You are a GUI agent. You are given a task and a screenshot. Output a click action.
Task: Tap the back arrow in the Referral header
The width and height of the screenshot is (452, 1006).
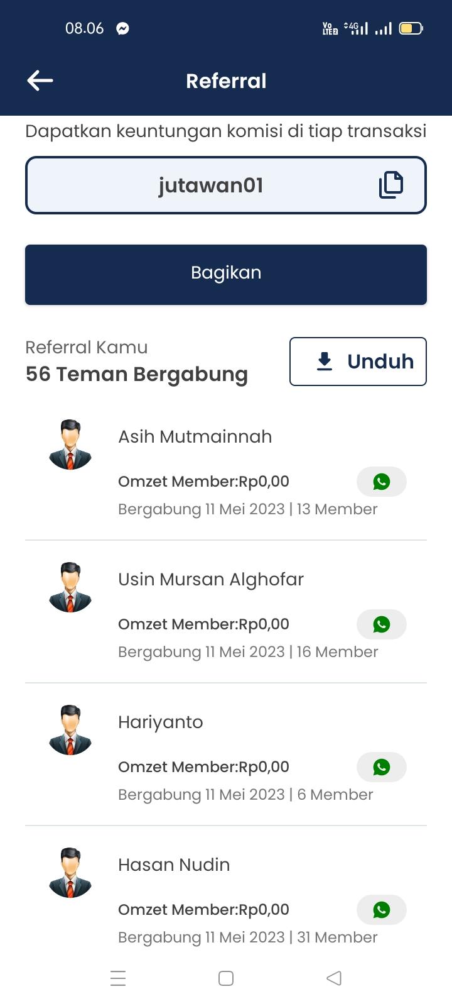[40, 80]
